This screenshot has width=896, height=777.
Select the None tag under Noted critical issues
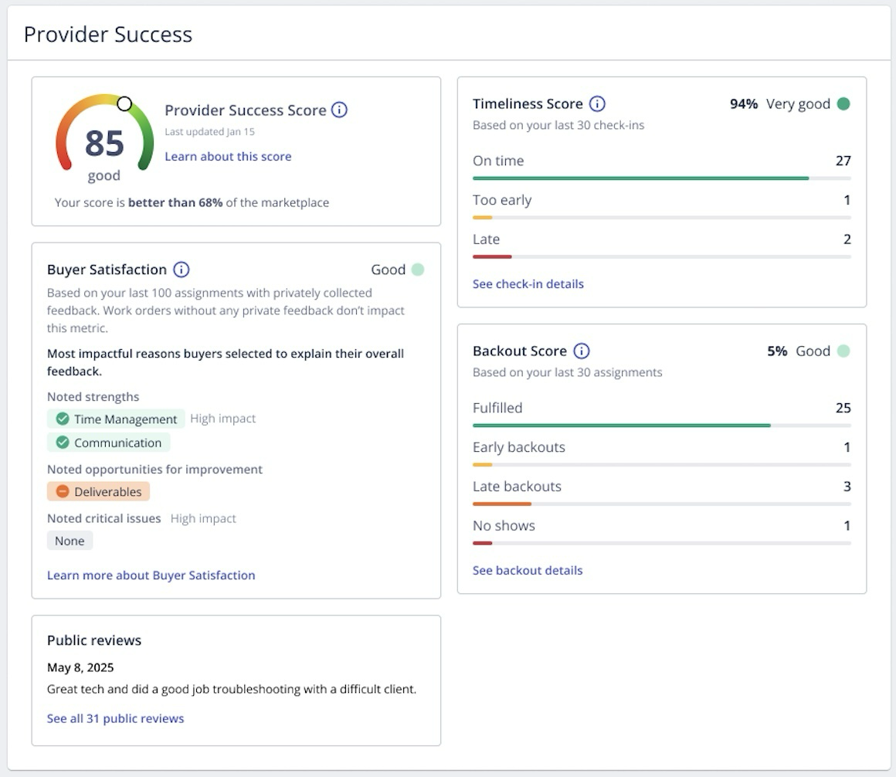70,541
